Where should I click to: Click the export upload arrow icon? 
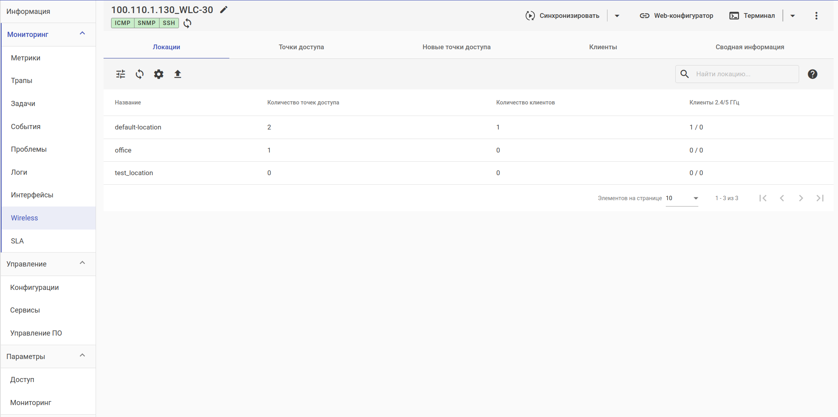(x=178, y=74)
